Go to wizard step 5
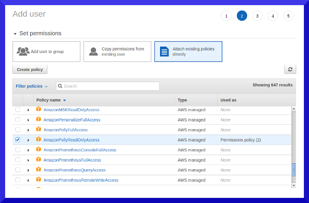Image resolution: width=309 pixels, height=203 pixels. coord(289,16)
